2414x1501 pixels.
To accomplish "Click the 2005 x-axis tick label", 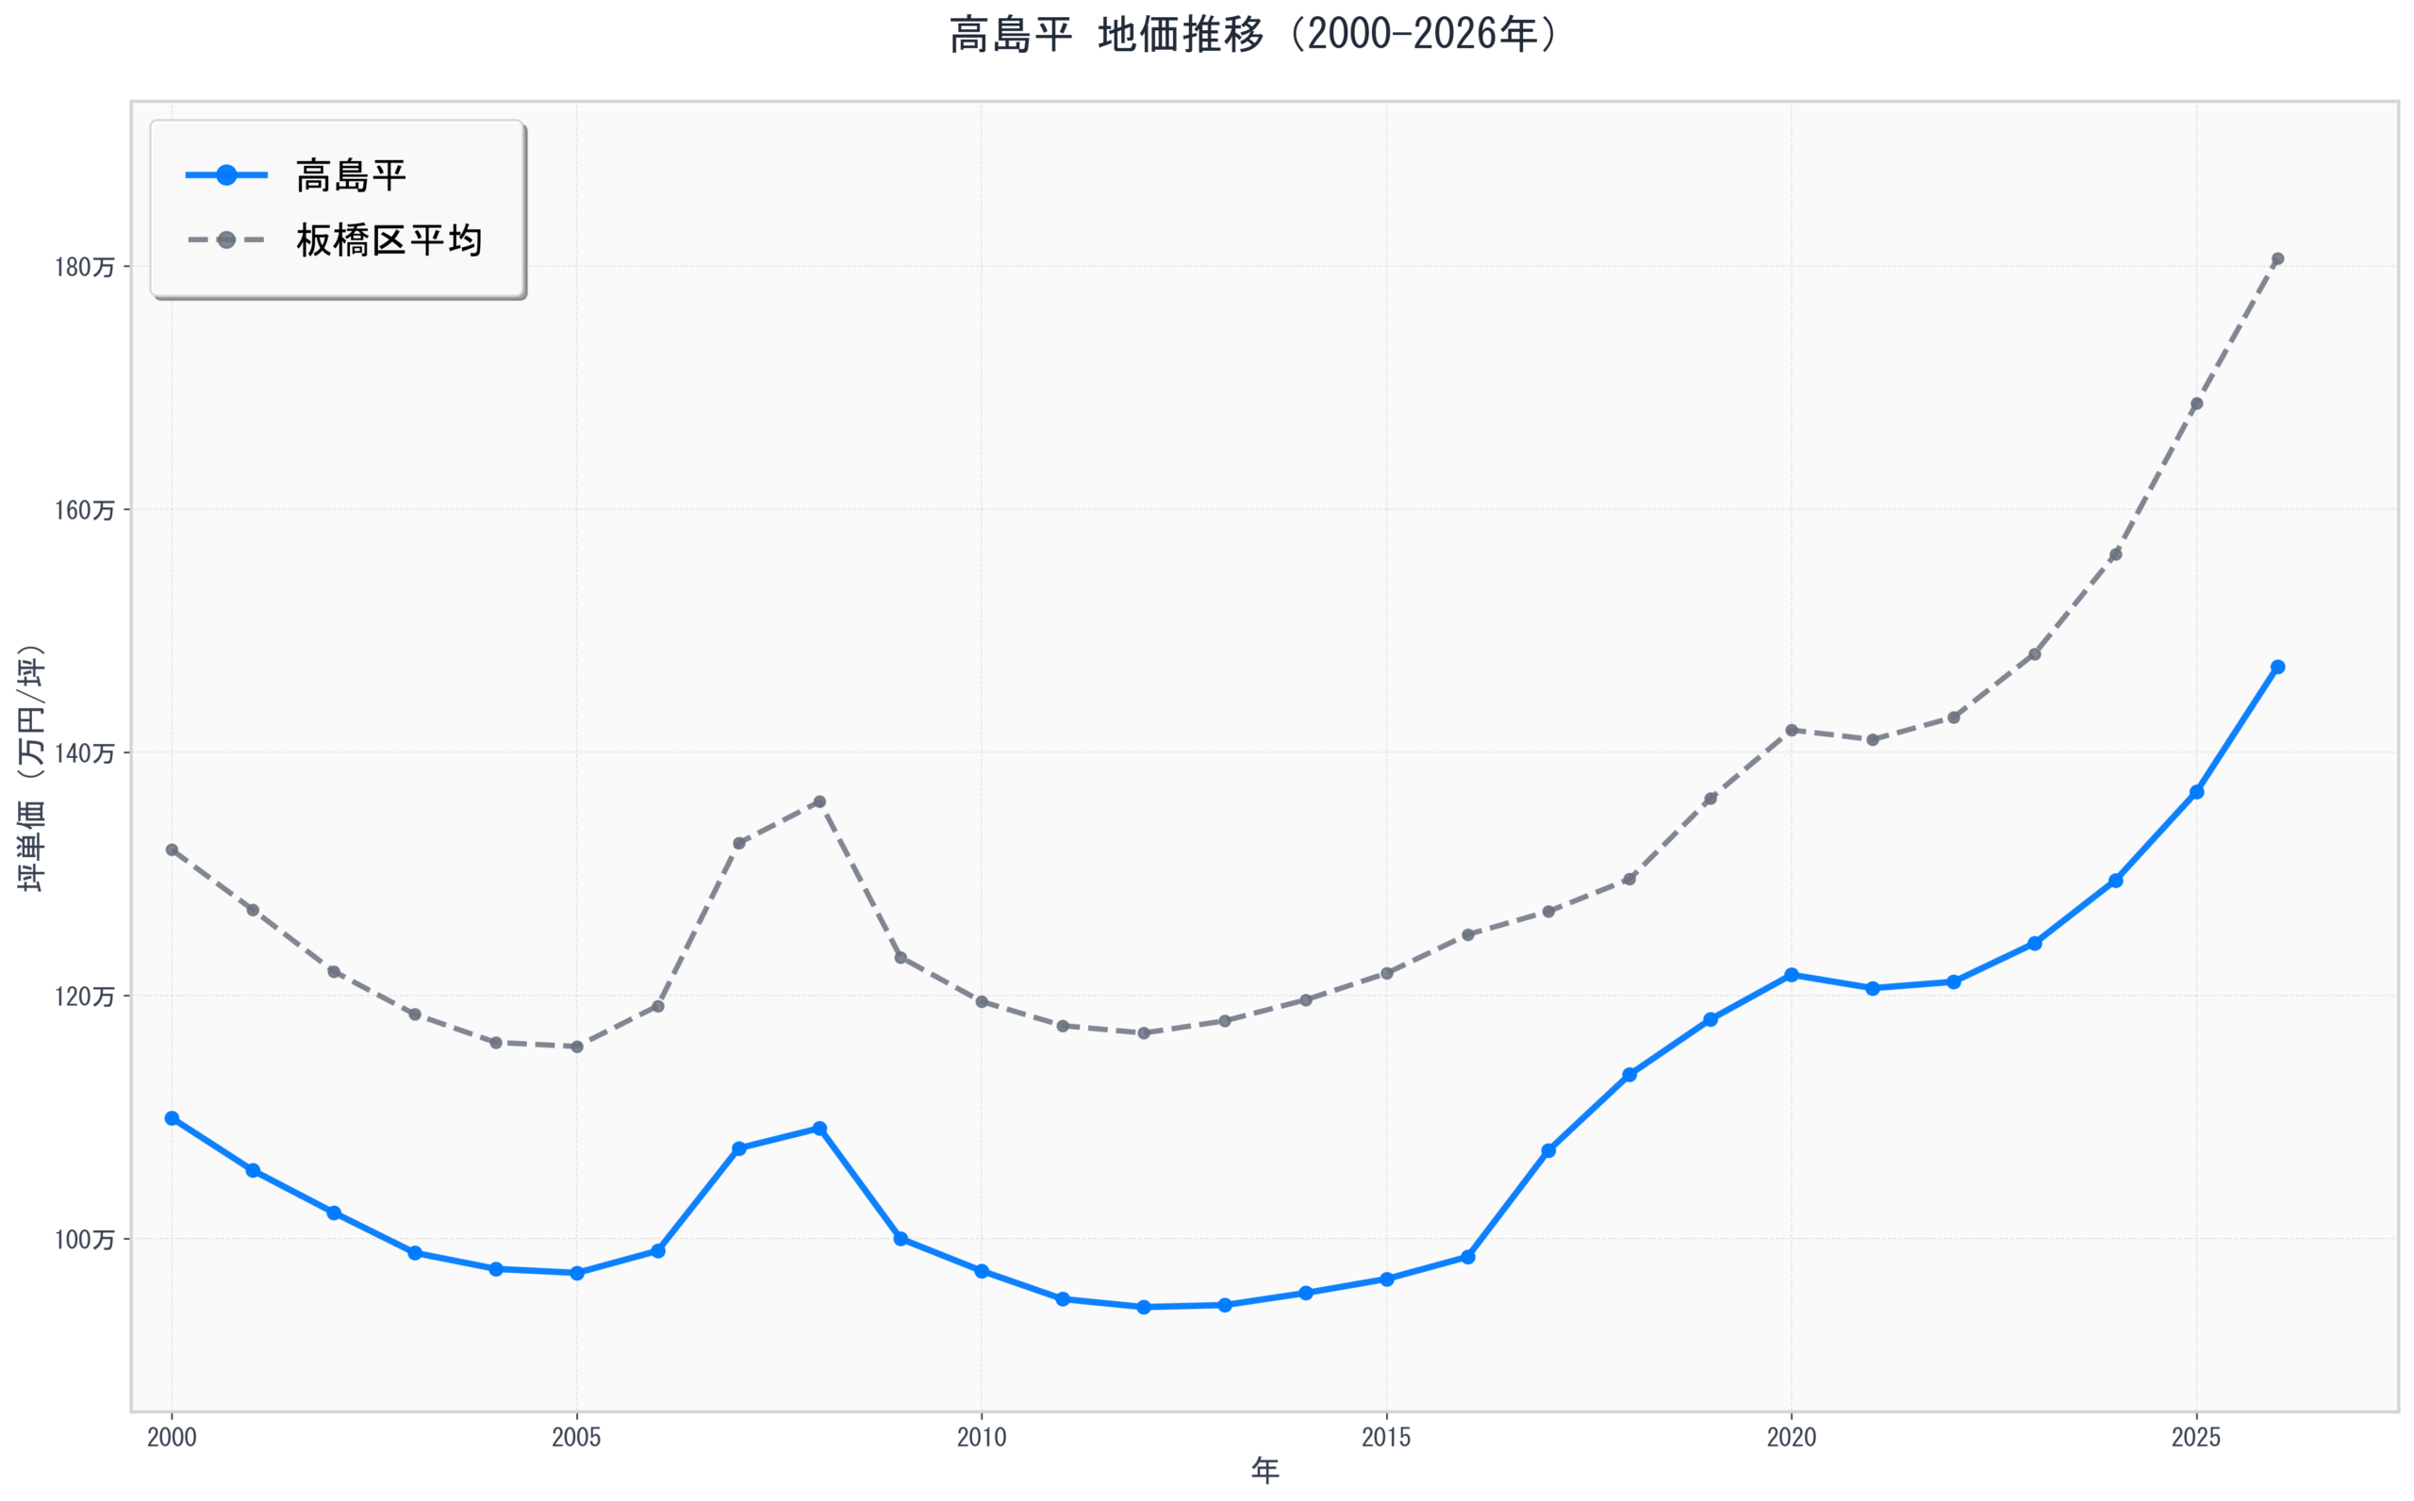I will point(577,1439).
